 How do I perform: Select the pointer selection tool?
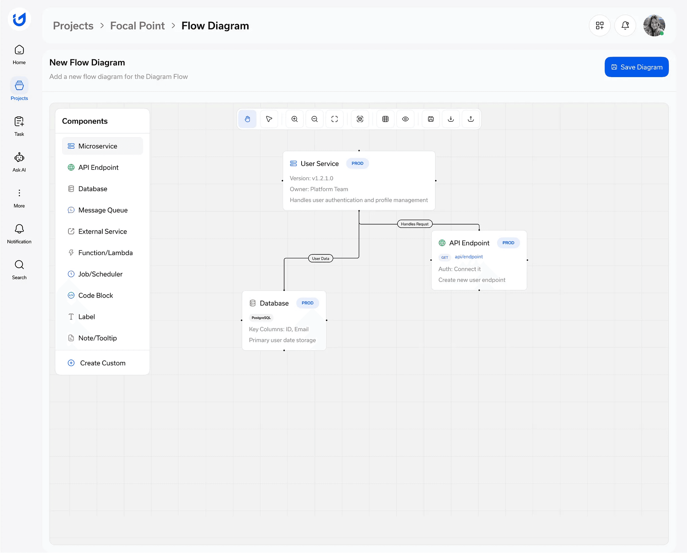click(269, 119)
